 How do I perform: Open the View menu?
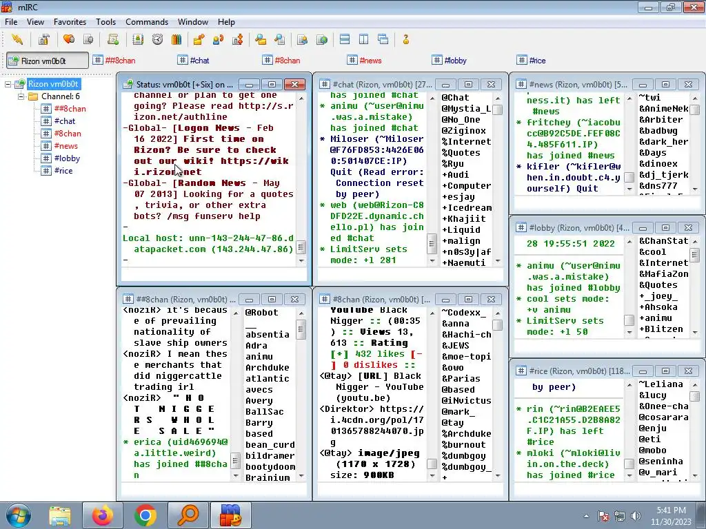click(x=35, y=21)
